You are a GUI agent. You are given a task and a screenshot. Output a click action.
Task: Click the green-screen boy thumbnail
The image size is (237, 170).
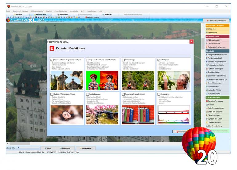click(102, 80)
